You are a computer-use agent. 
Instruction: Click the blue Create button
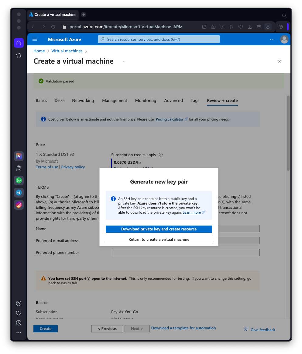pyautogui.click(x=46, y=329)
